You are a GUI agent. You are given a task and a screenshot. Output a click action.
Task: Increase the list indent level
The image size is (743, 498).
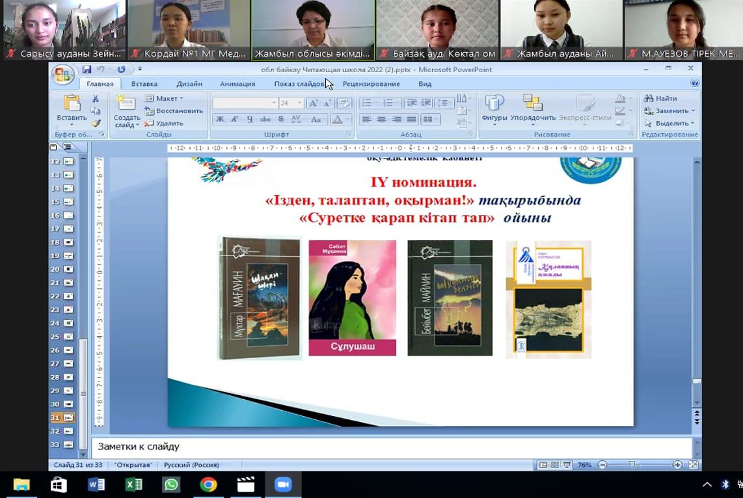[426, 103]
